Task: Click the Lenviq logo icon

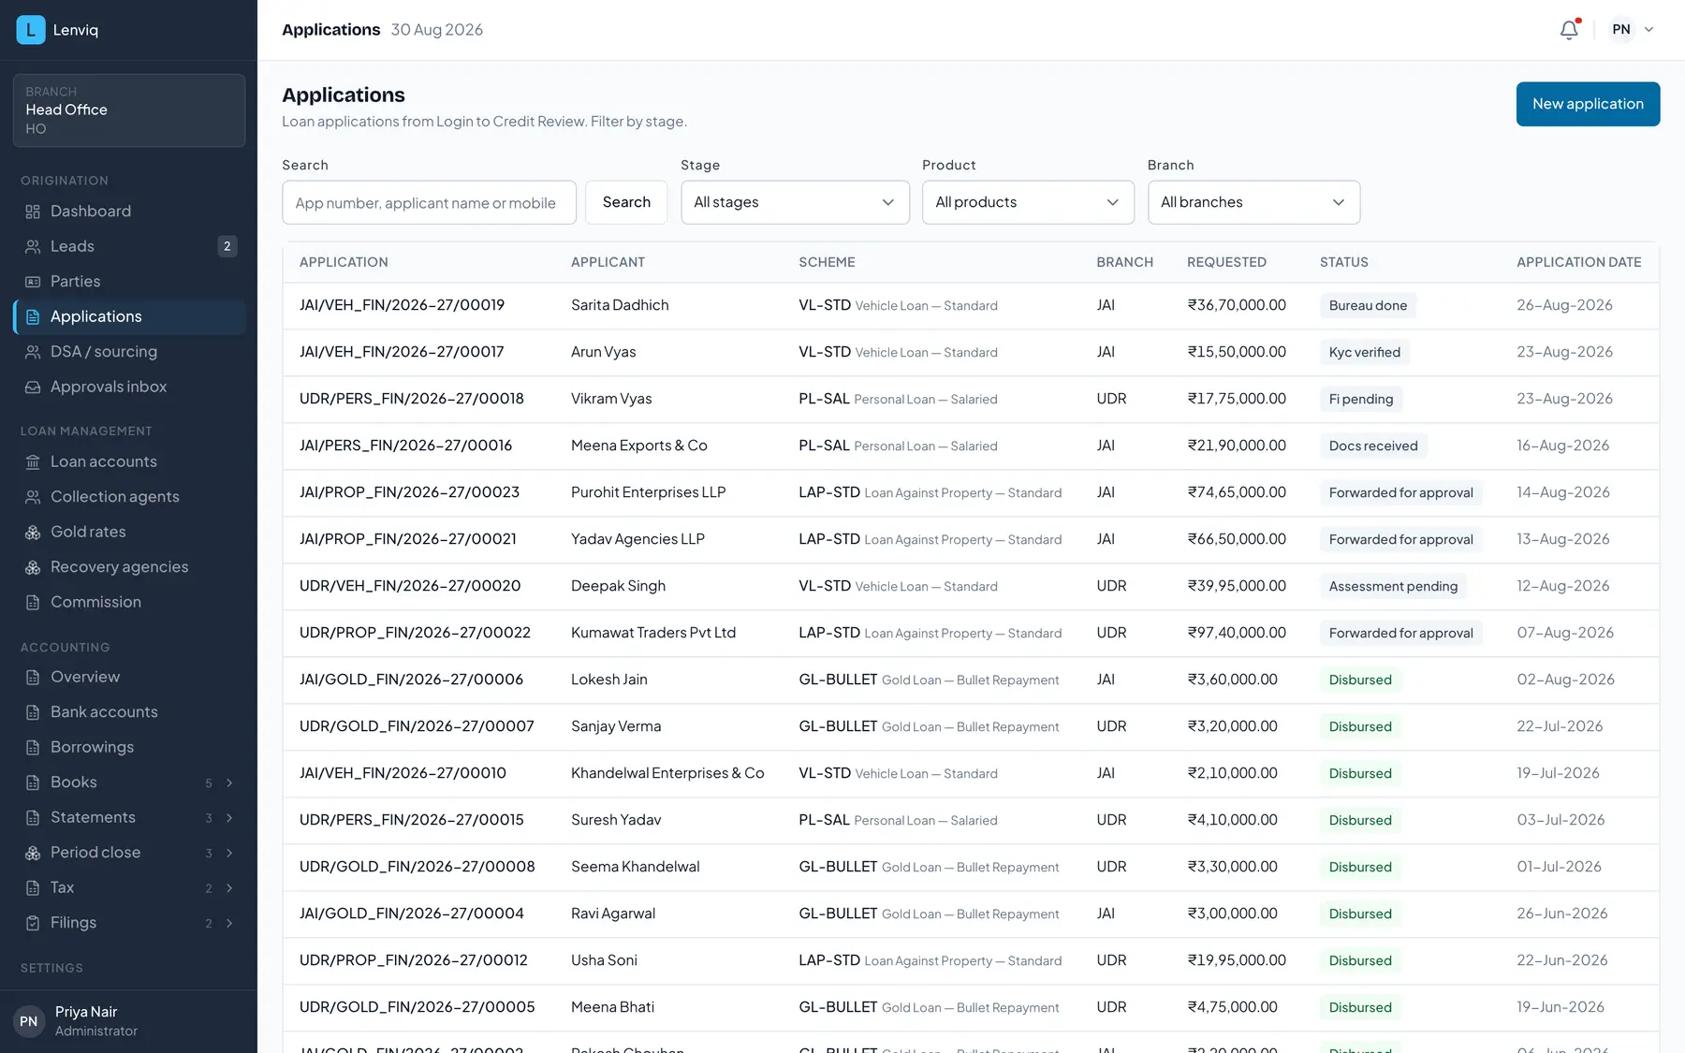Action: 31,30
